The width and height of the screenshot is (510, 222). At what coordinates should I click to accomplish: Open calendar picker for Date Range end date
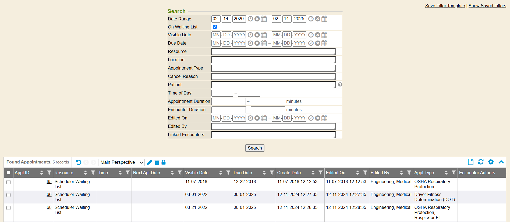point(325,19)
